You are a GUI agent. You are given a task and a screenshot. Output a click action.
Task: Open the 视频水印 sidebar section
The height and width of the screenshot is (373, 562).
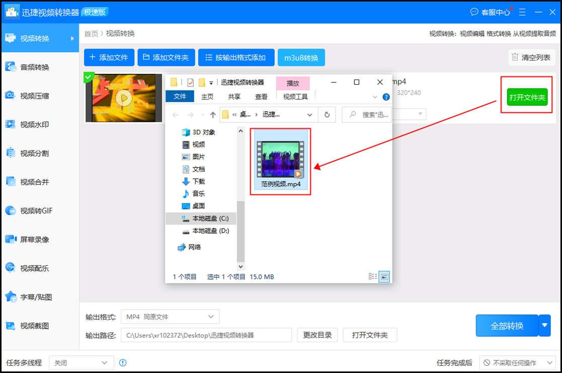click(x=39, y=124)
